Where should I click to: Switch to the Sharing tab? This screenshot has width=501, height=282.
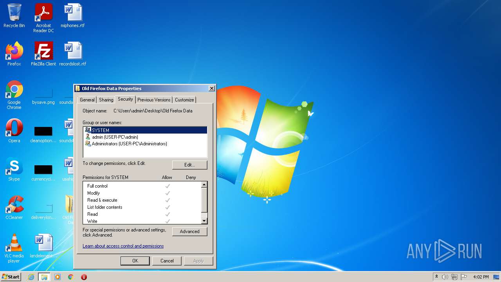click(106, 100)
